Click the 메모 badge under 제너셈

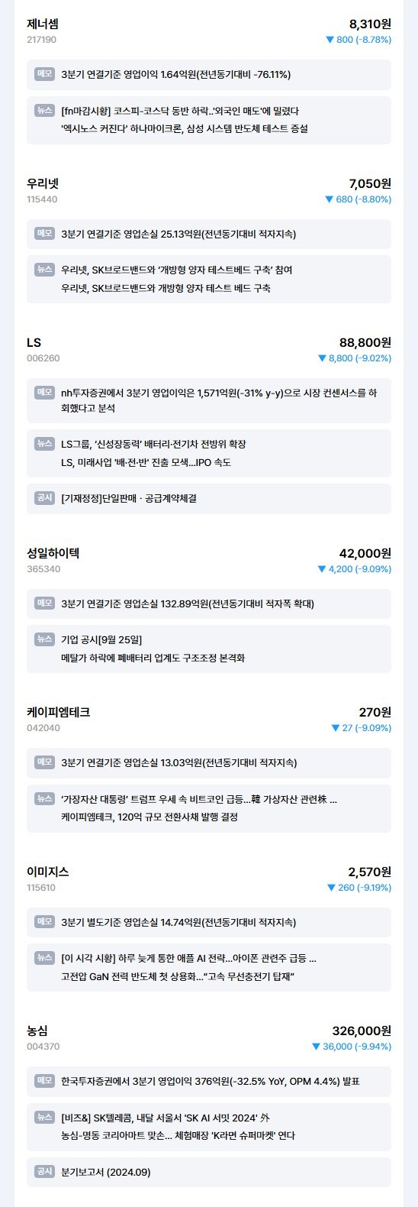point(44,74)
